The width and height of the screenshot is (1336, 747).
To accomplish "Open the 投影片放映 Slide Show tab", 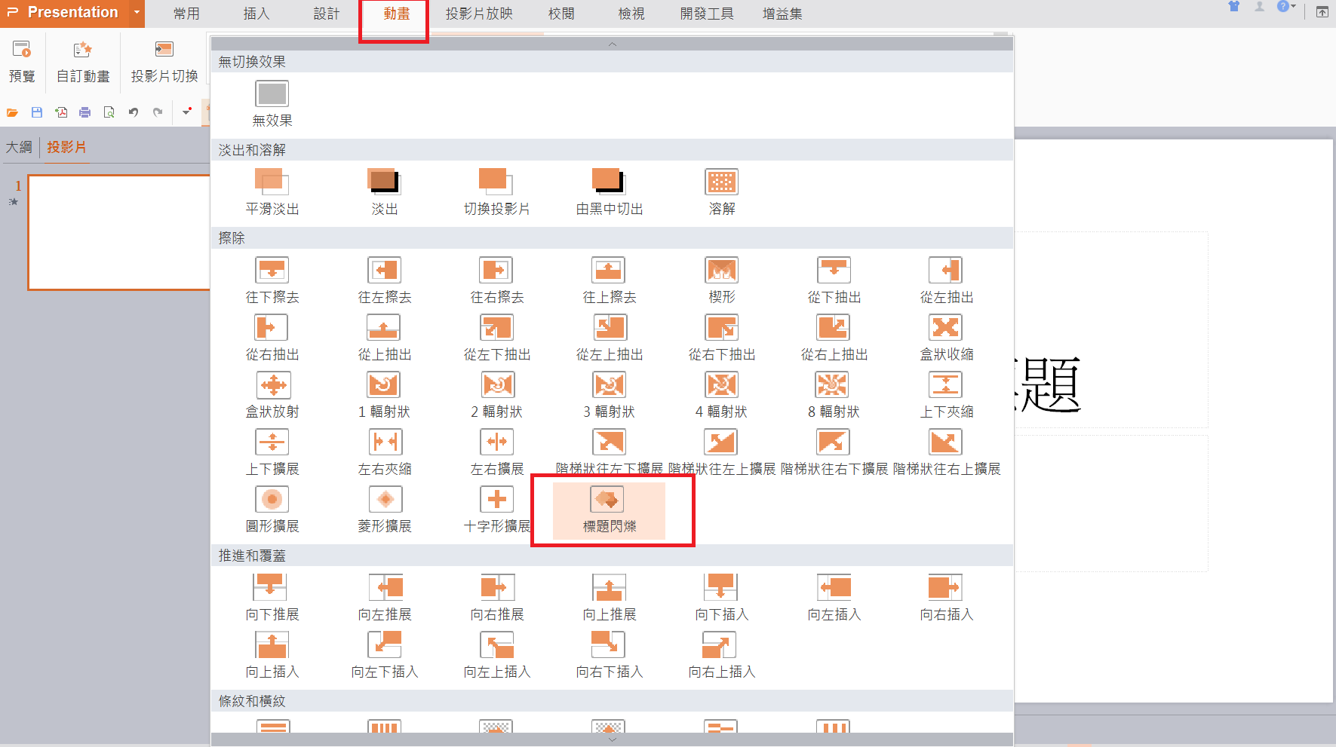I will coord(479,14).
